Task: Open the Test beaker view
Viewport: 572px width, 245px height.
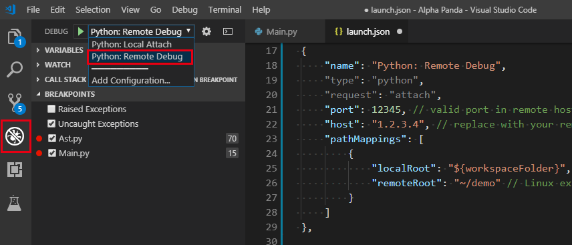Action: (15, 204)
